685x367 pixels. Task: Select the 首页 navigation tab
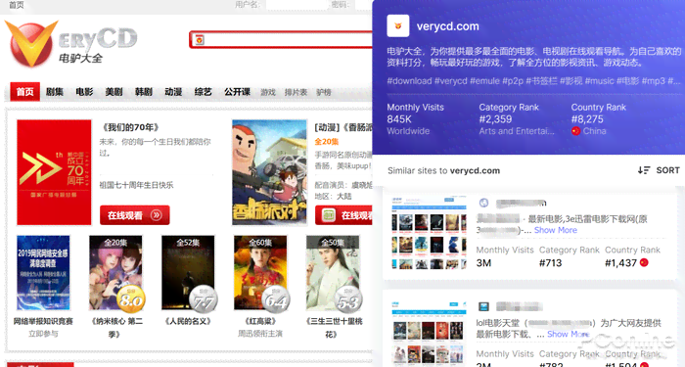coord(24,92)
